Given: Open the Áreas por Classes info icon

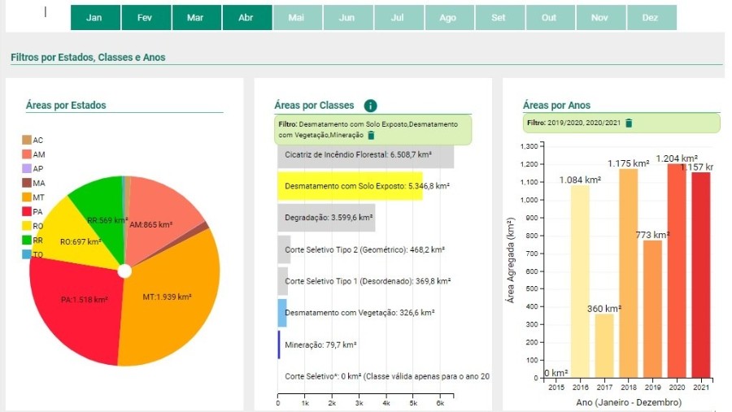Looking at the screenshot, I should (x=370, y=106).
